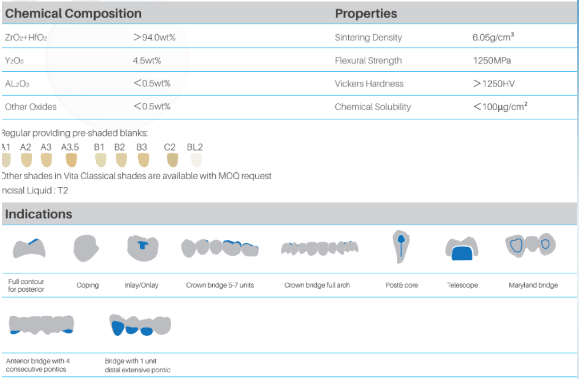
Task: Click the Anterior bridge consecutive pontics caption
Action: pos(38,365)
